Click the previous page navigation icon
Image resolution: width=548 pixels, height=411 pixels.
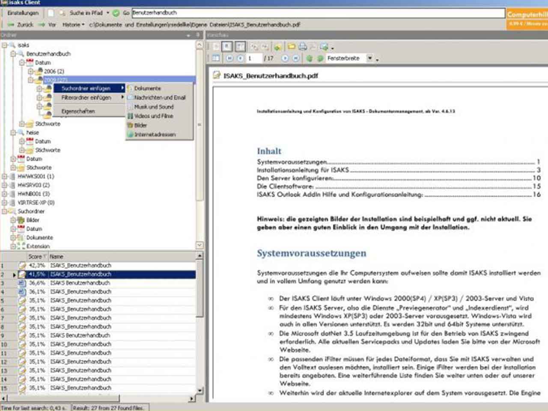pyautogui.click(x=240, y=58)
